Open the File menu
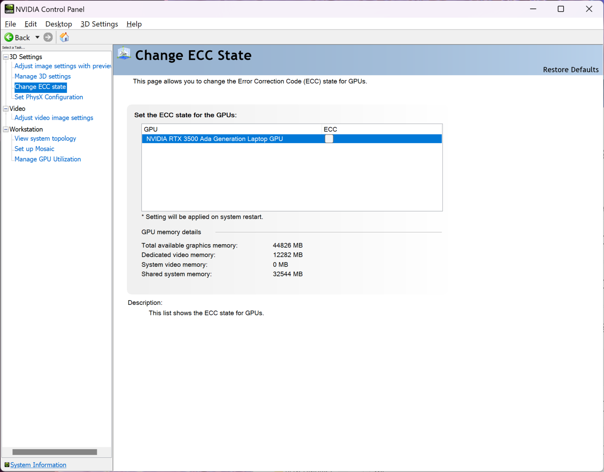The image size is (604, 472). pyautogui.click(x=11, y=24)
